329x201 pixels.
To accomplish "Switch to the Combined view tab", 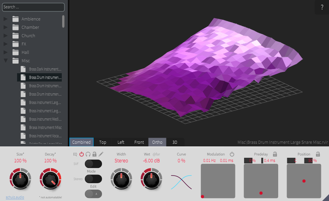I will coord(81,142).
